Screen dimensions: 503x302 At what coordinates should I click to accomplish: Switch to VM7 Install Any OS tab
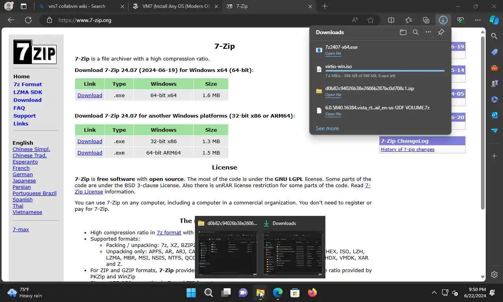[x=176, y=6]
